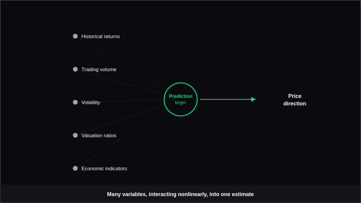This screenshot has width=361, height=203.
Task: Click dashed line from Trading volume
Action: 120,82
